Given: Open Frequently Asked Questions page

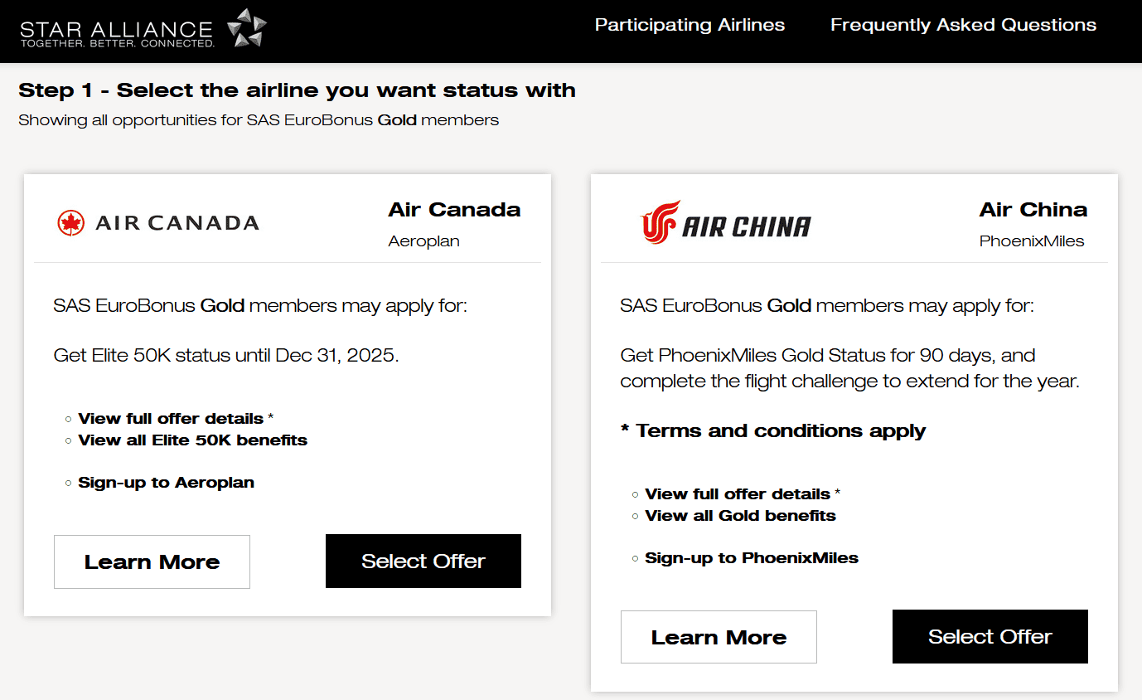Looking at the screenshot, I should tap(963, 25).
